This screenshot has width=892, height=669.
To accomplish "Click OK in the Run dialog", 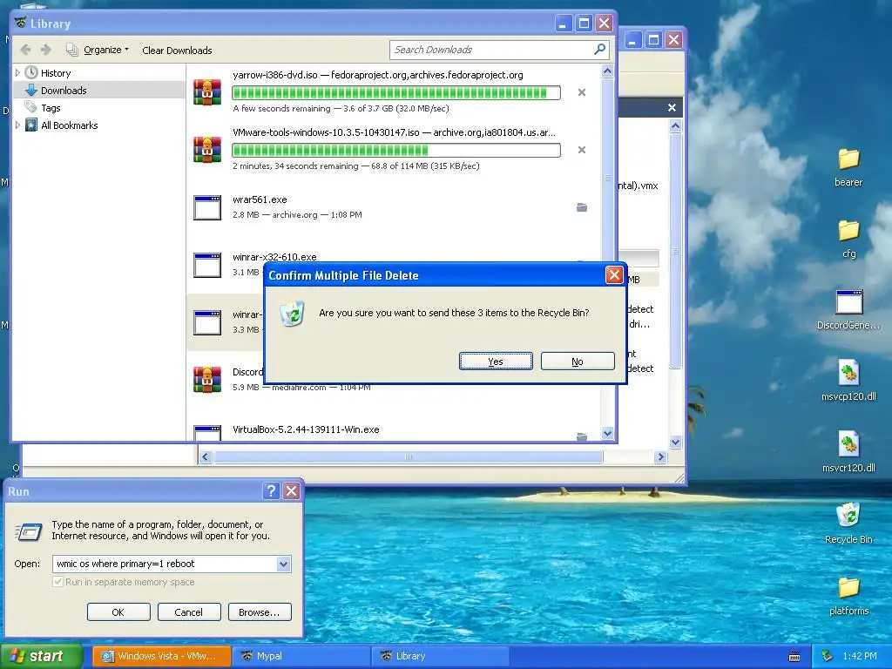I will click(x=118, y=612).
